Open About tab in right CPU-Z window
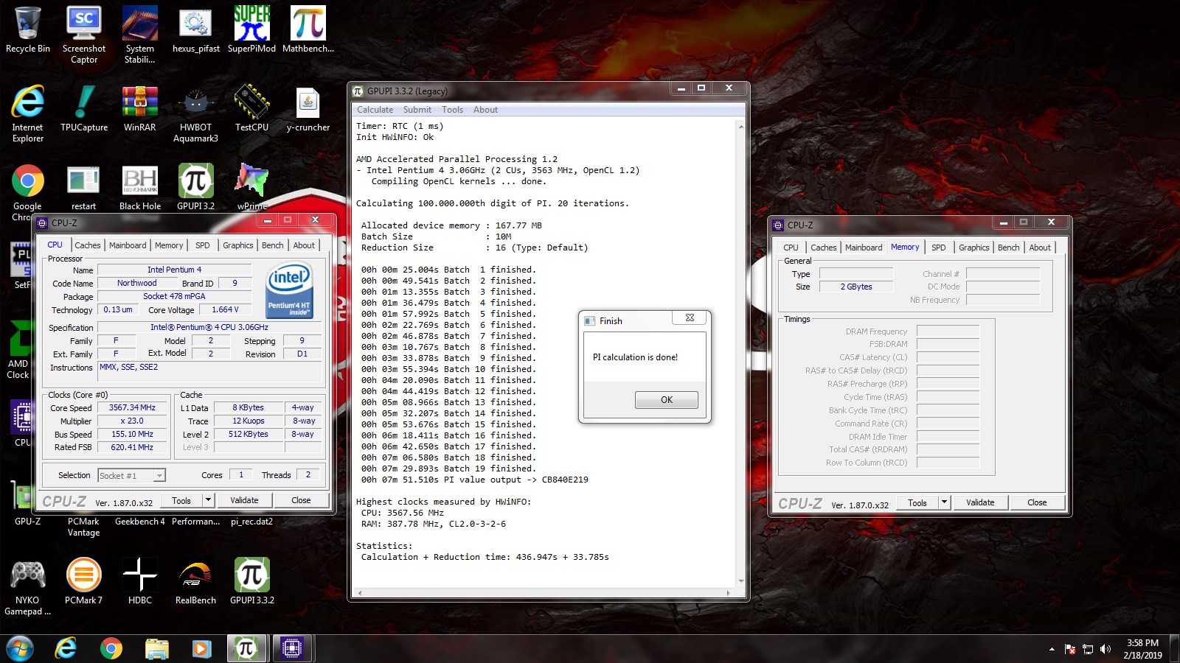 (x=1040, y=248)
